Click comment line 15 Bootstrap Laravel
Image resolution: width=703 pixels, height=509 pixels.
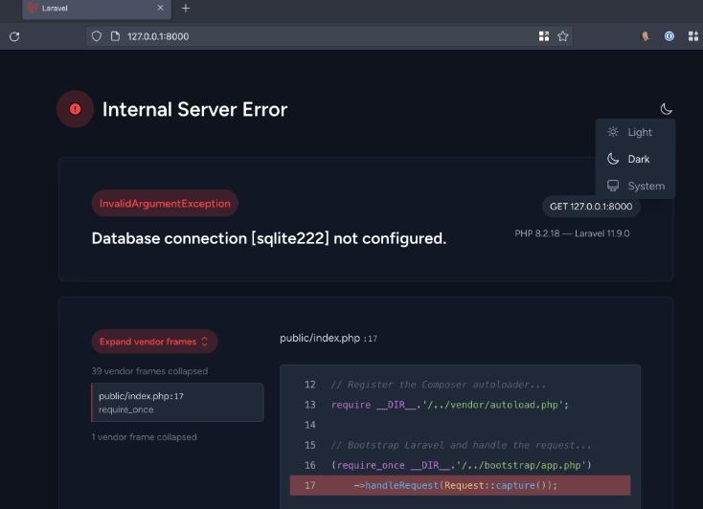pos(461,445)
